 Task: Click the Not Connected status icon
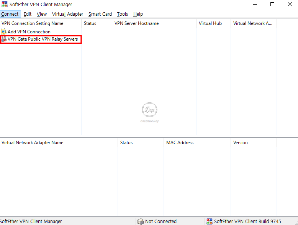point(141,222)
